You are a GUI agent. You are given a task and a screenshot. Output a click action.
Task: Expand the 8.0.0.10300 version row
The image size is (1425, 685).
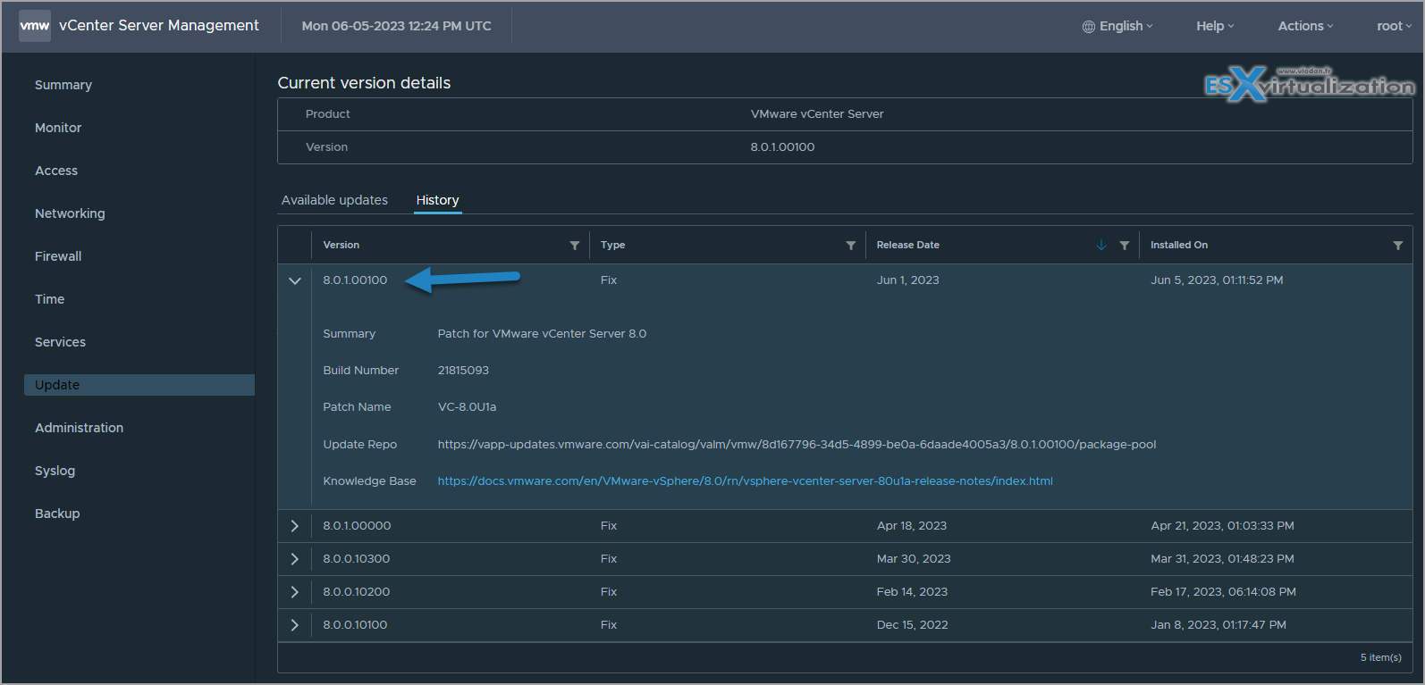tap(295, 559)
